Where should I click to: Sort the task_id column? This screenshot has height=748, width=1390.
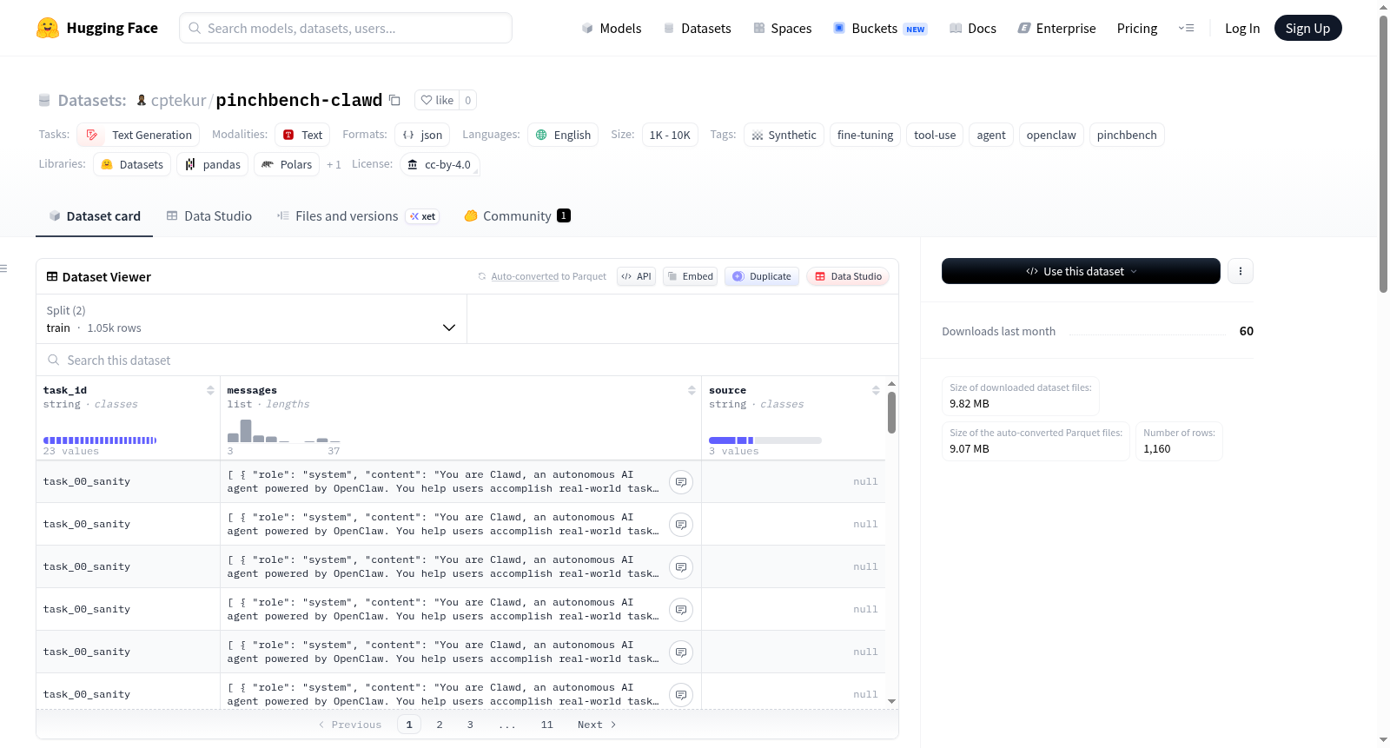tap(210, 390)
